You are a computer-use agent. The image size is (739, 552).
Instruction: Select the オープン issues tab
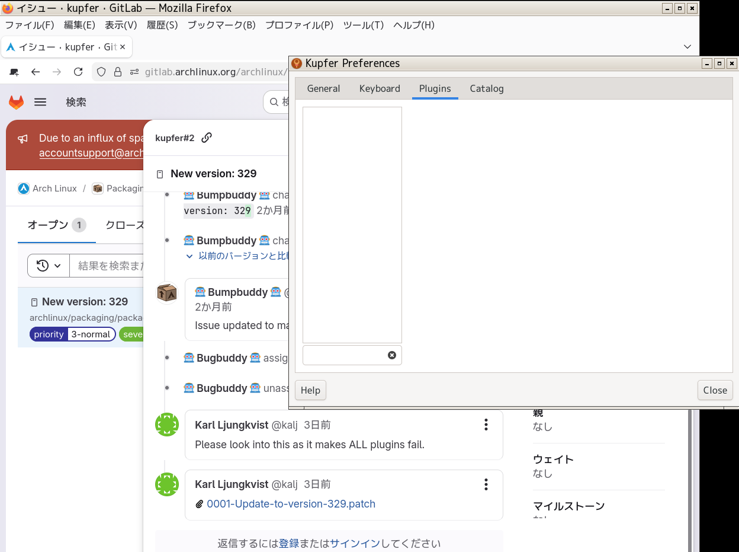tap(57, 225)
